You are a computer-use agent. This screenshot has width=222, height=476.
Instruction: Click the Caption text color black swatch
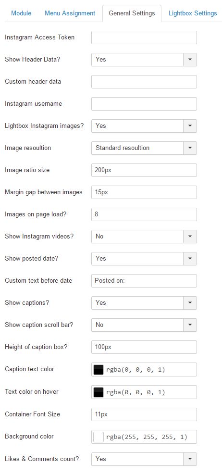(x=99, y=370)
